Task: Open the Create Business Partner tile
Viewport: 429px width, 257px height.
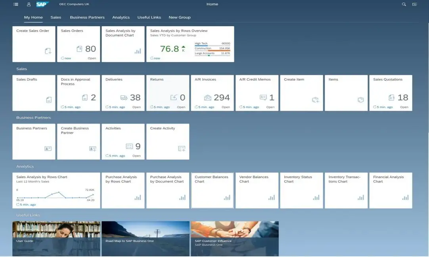Action: [x=79, y=142]
